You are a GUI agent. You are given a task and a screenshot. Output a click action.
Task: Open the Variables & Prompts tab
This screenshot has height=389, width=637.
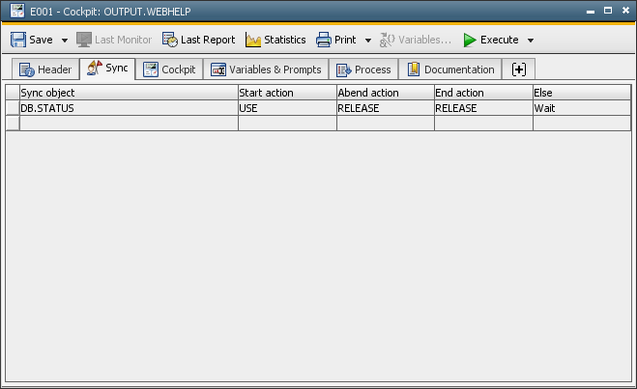[x=266, y=69]
